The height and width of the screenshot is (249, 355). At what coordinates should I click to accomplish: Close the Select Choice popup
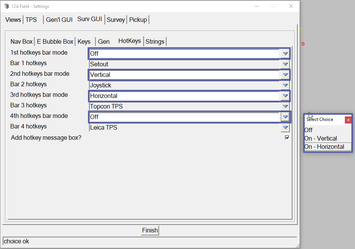(x=348, y=120)
